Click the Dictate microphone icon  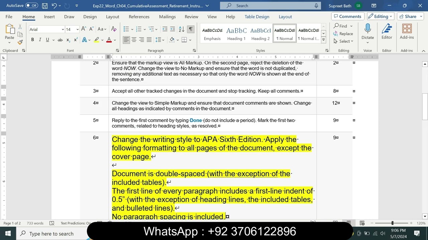tap(367, 29)
